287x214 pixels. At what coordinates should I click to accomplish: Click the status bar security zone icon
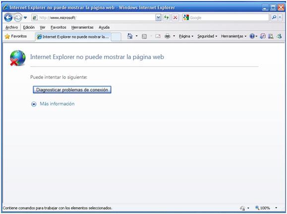(x=242, y=208)
